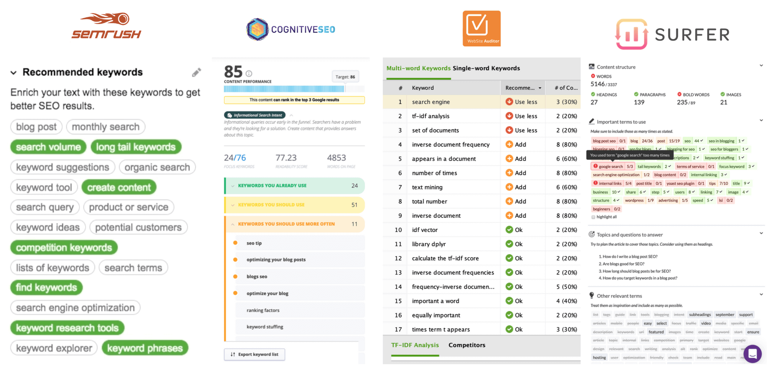Click the yoast seo plugin term chip
The height and width of the screenshot is (383, 767).
point(685,183)
